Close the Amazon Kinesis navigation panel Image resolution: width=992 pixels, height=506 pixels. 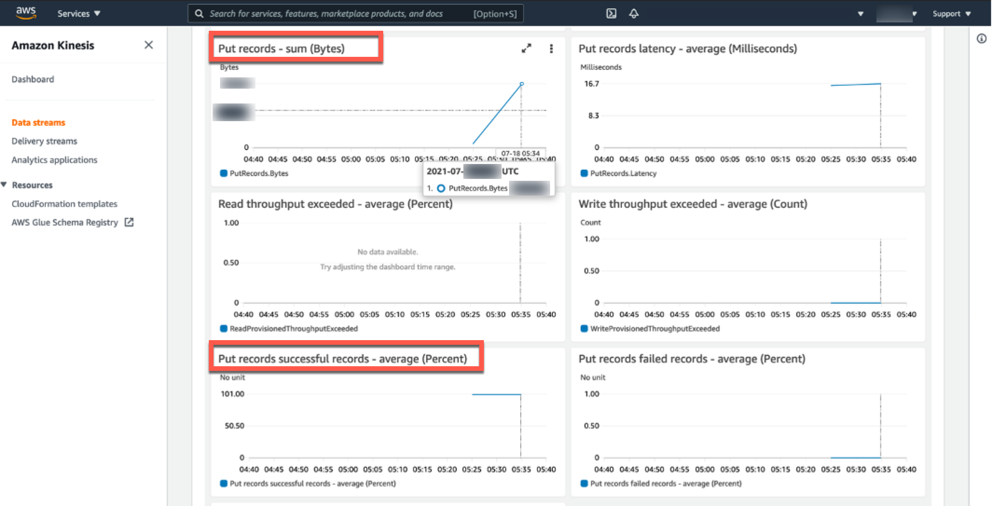click(149, 45)
